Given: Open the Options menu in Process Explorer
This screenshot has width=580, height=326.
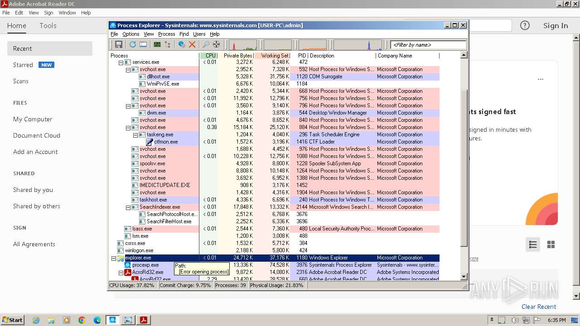Looking at the screenshot, I should pos(131,34).
